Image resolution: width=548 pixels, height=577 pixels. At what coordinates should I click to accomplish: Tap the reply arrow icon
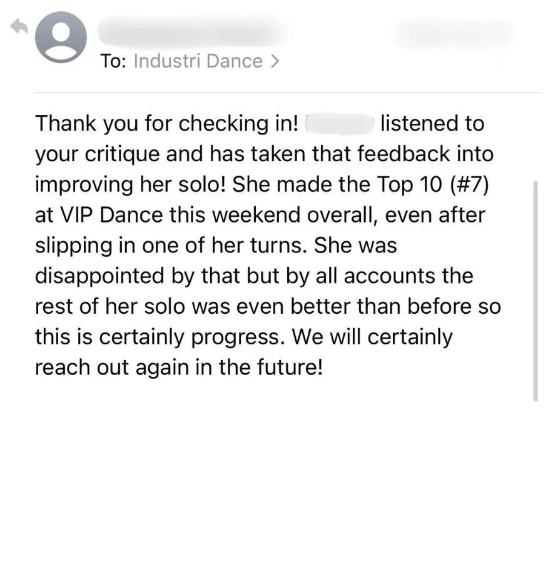(x=19, y=27)
